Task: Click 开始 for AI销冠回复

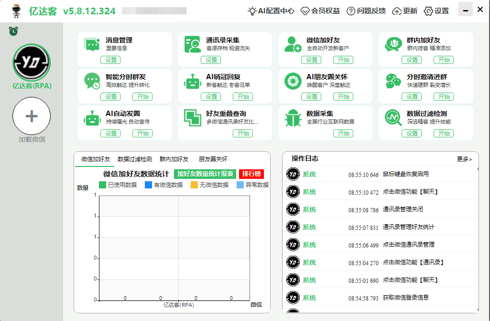Action: pos(243,97)
